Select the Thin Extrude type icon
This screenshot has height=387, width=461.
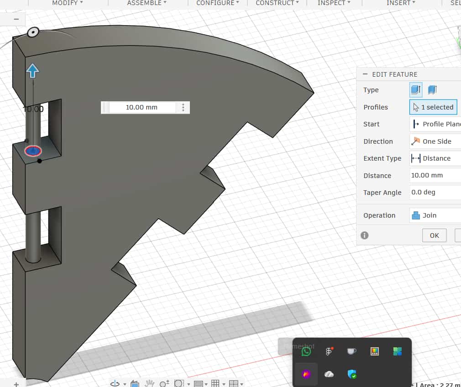(x=432, y=89)
